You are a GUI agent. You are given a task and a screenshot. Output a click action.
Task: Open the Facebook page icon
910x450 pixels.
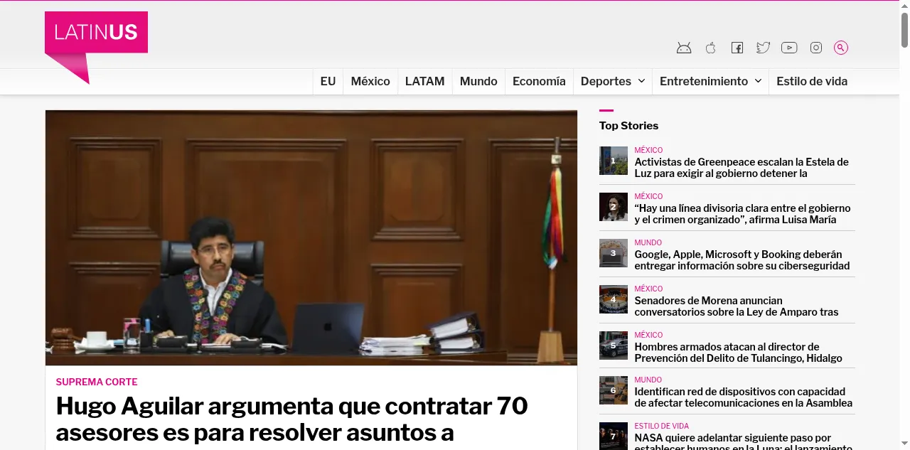point(737,48)
